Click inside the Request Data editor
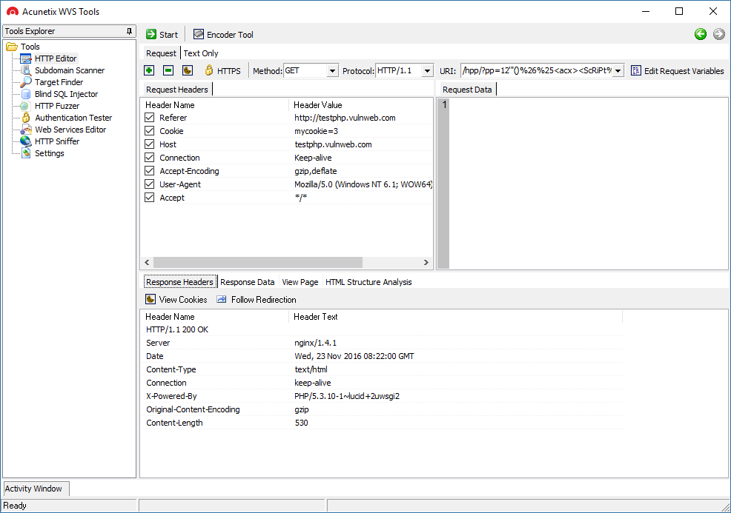 tap(589, 184)
